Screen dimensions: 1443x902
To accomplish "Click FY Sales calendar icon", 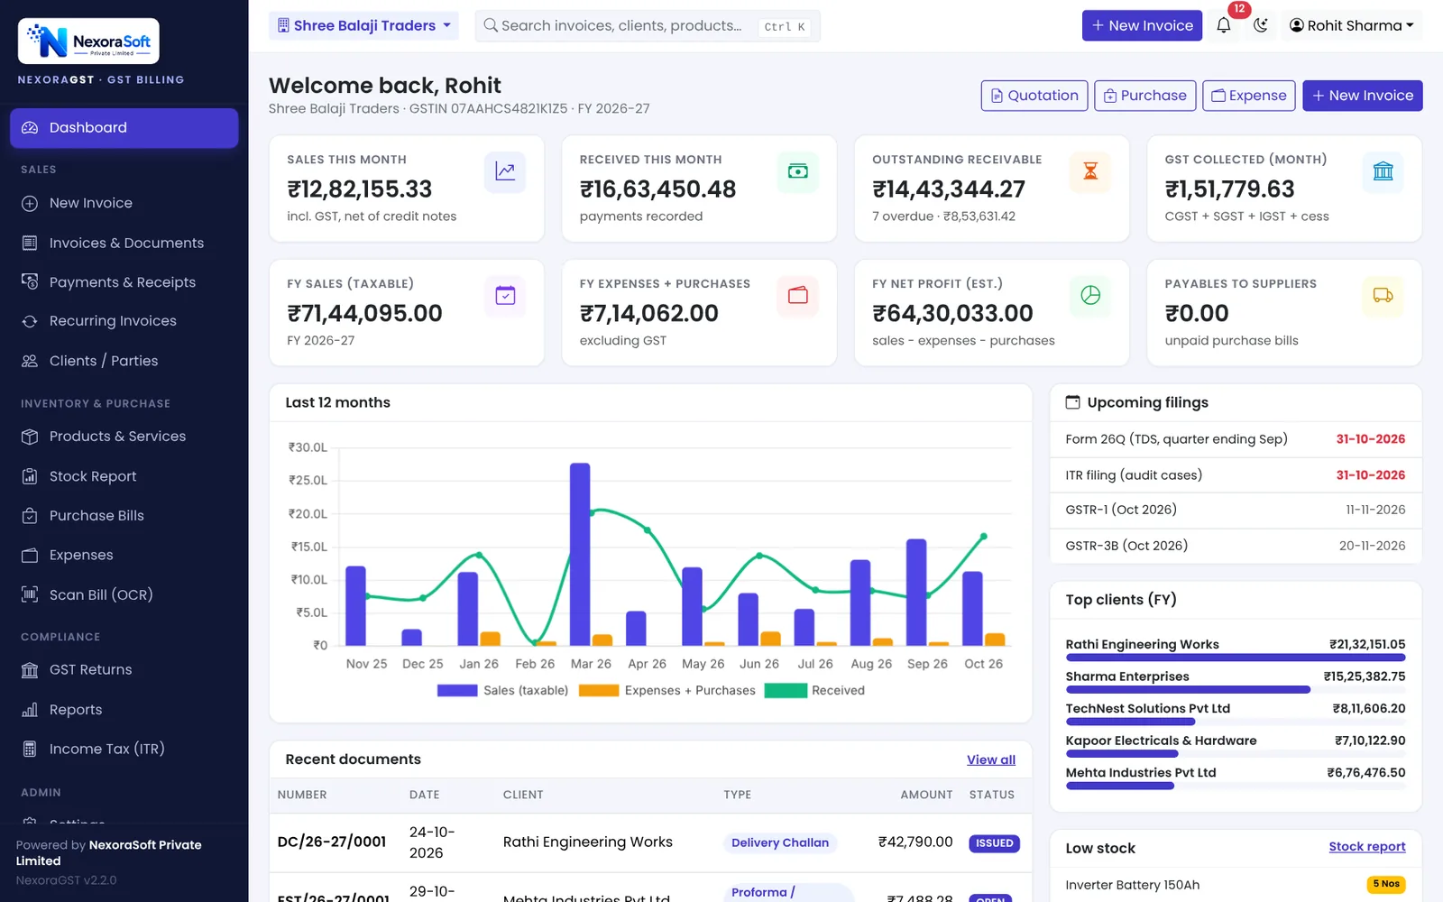I will 505,296.
